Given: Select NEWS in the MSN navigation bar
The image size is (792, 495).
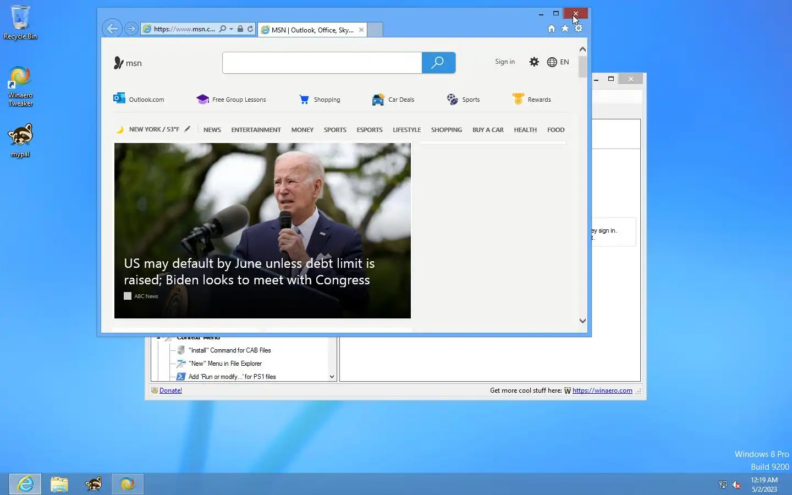Looking at the screenshot, I should pyautogui.click(x=212, y=130).
